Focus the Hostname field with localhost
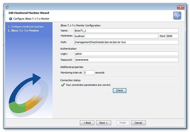The width and height of the screenshot is (190, 132). [x=116, y=36]
